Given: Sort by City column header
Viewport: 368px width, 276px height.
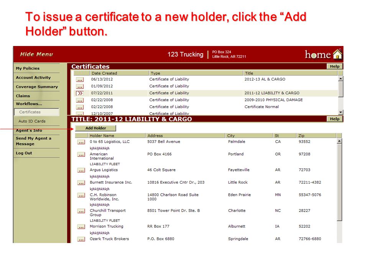Looking at the screenshot, I should point(249,136).
